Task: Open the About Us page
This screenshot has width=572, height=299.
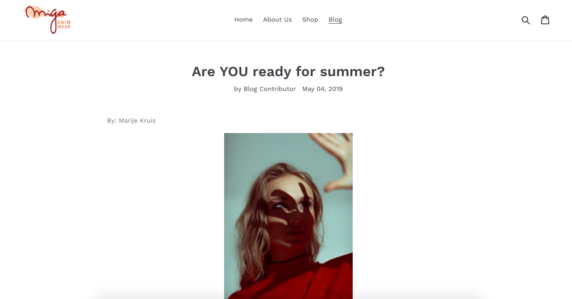Action: point(278,20)
